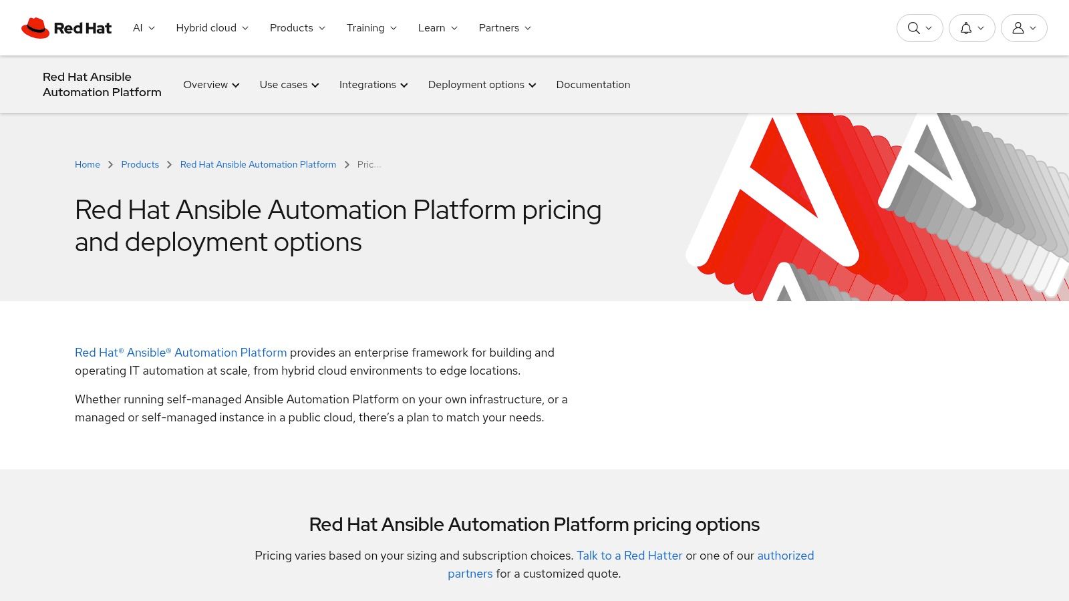The height and width of the screenshot is (601, 1069).
Task: Open the Use cases submenu
Action: pyautogui.click(x=289, y=85)
